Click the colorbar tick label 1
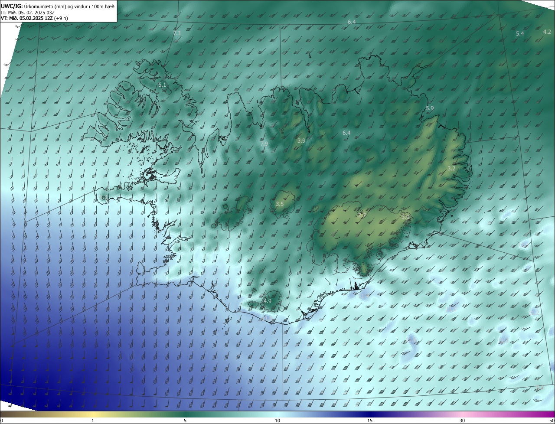The width and height of the screenshot is (555, 424). click(93, 421)
